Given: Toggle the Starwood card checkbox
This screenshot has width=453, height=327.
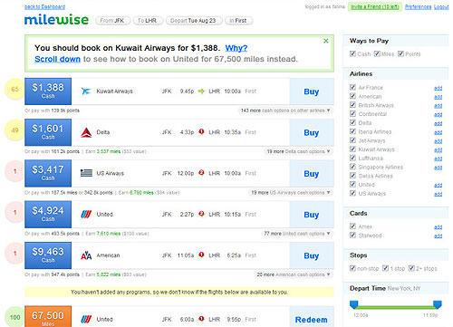Looking at the screenshot, I should pos(352,235).
